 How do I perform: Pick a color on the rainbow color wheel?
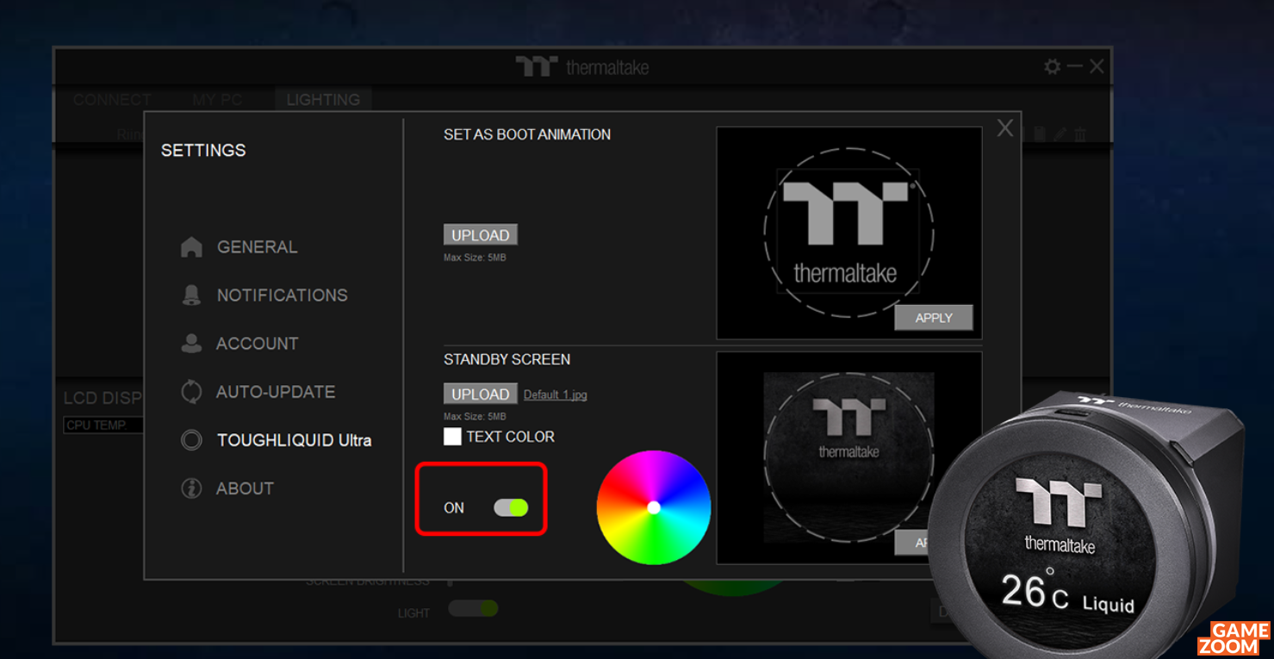click(654, 507)
